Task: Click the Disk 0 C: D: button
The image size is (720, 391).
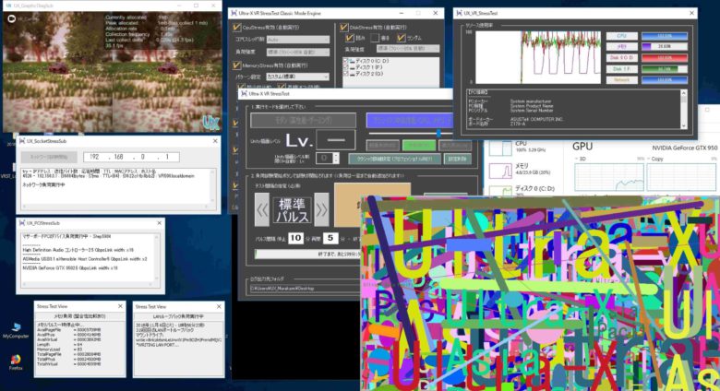Action: [x=622, y=58]
